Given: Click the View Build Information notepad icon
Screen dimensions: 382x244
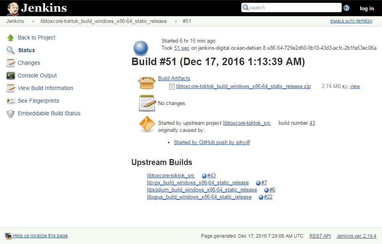Looking at the screenshot, I should (x=11, y=88).
